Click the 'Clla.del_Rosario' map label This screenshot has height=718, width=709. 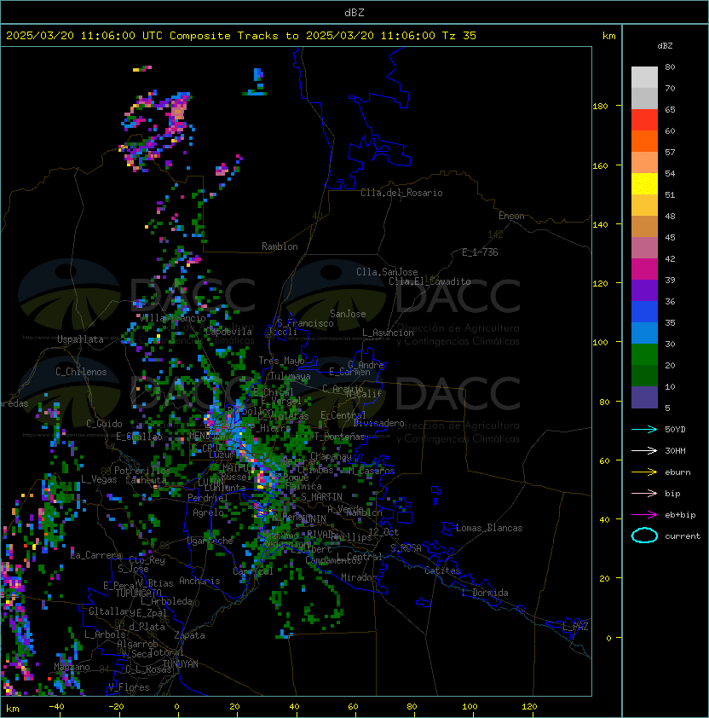pyautogui.click(x=401, y=193)
